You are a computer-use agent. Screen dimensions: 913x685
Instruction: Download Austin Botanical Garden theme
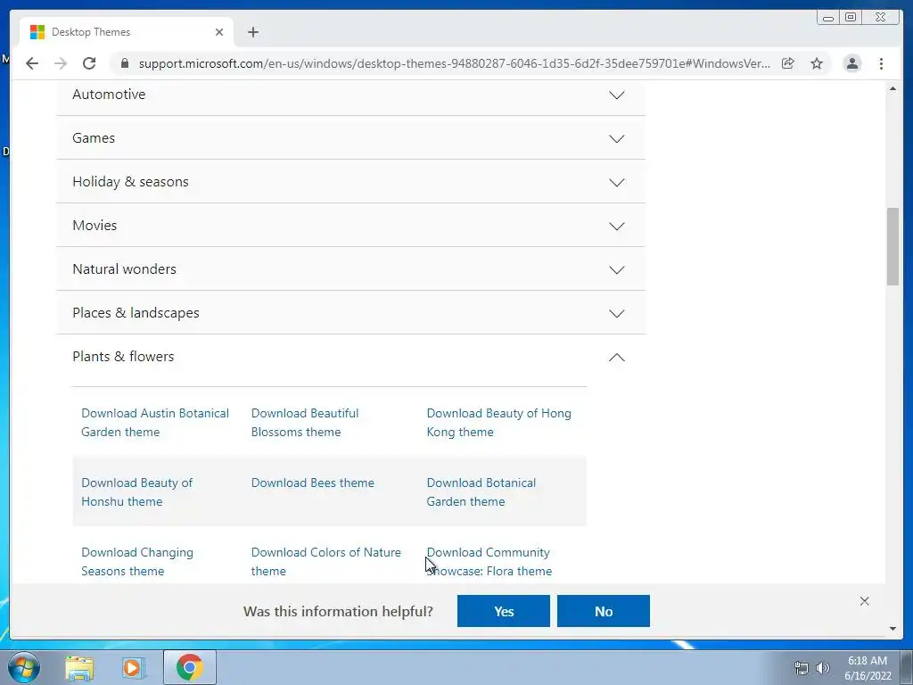(155, 422)
